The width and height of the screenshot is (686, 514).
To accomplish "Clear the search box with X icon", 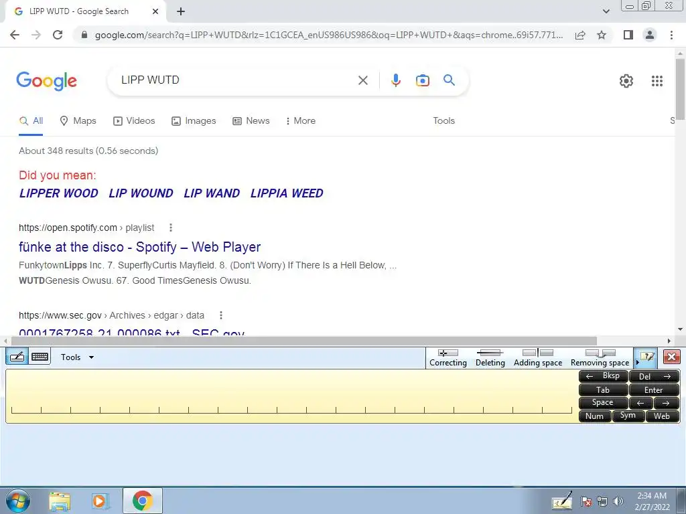I will tap(362, 80).
